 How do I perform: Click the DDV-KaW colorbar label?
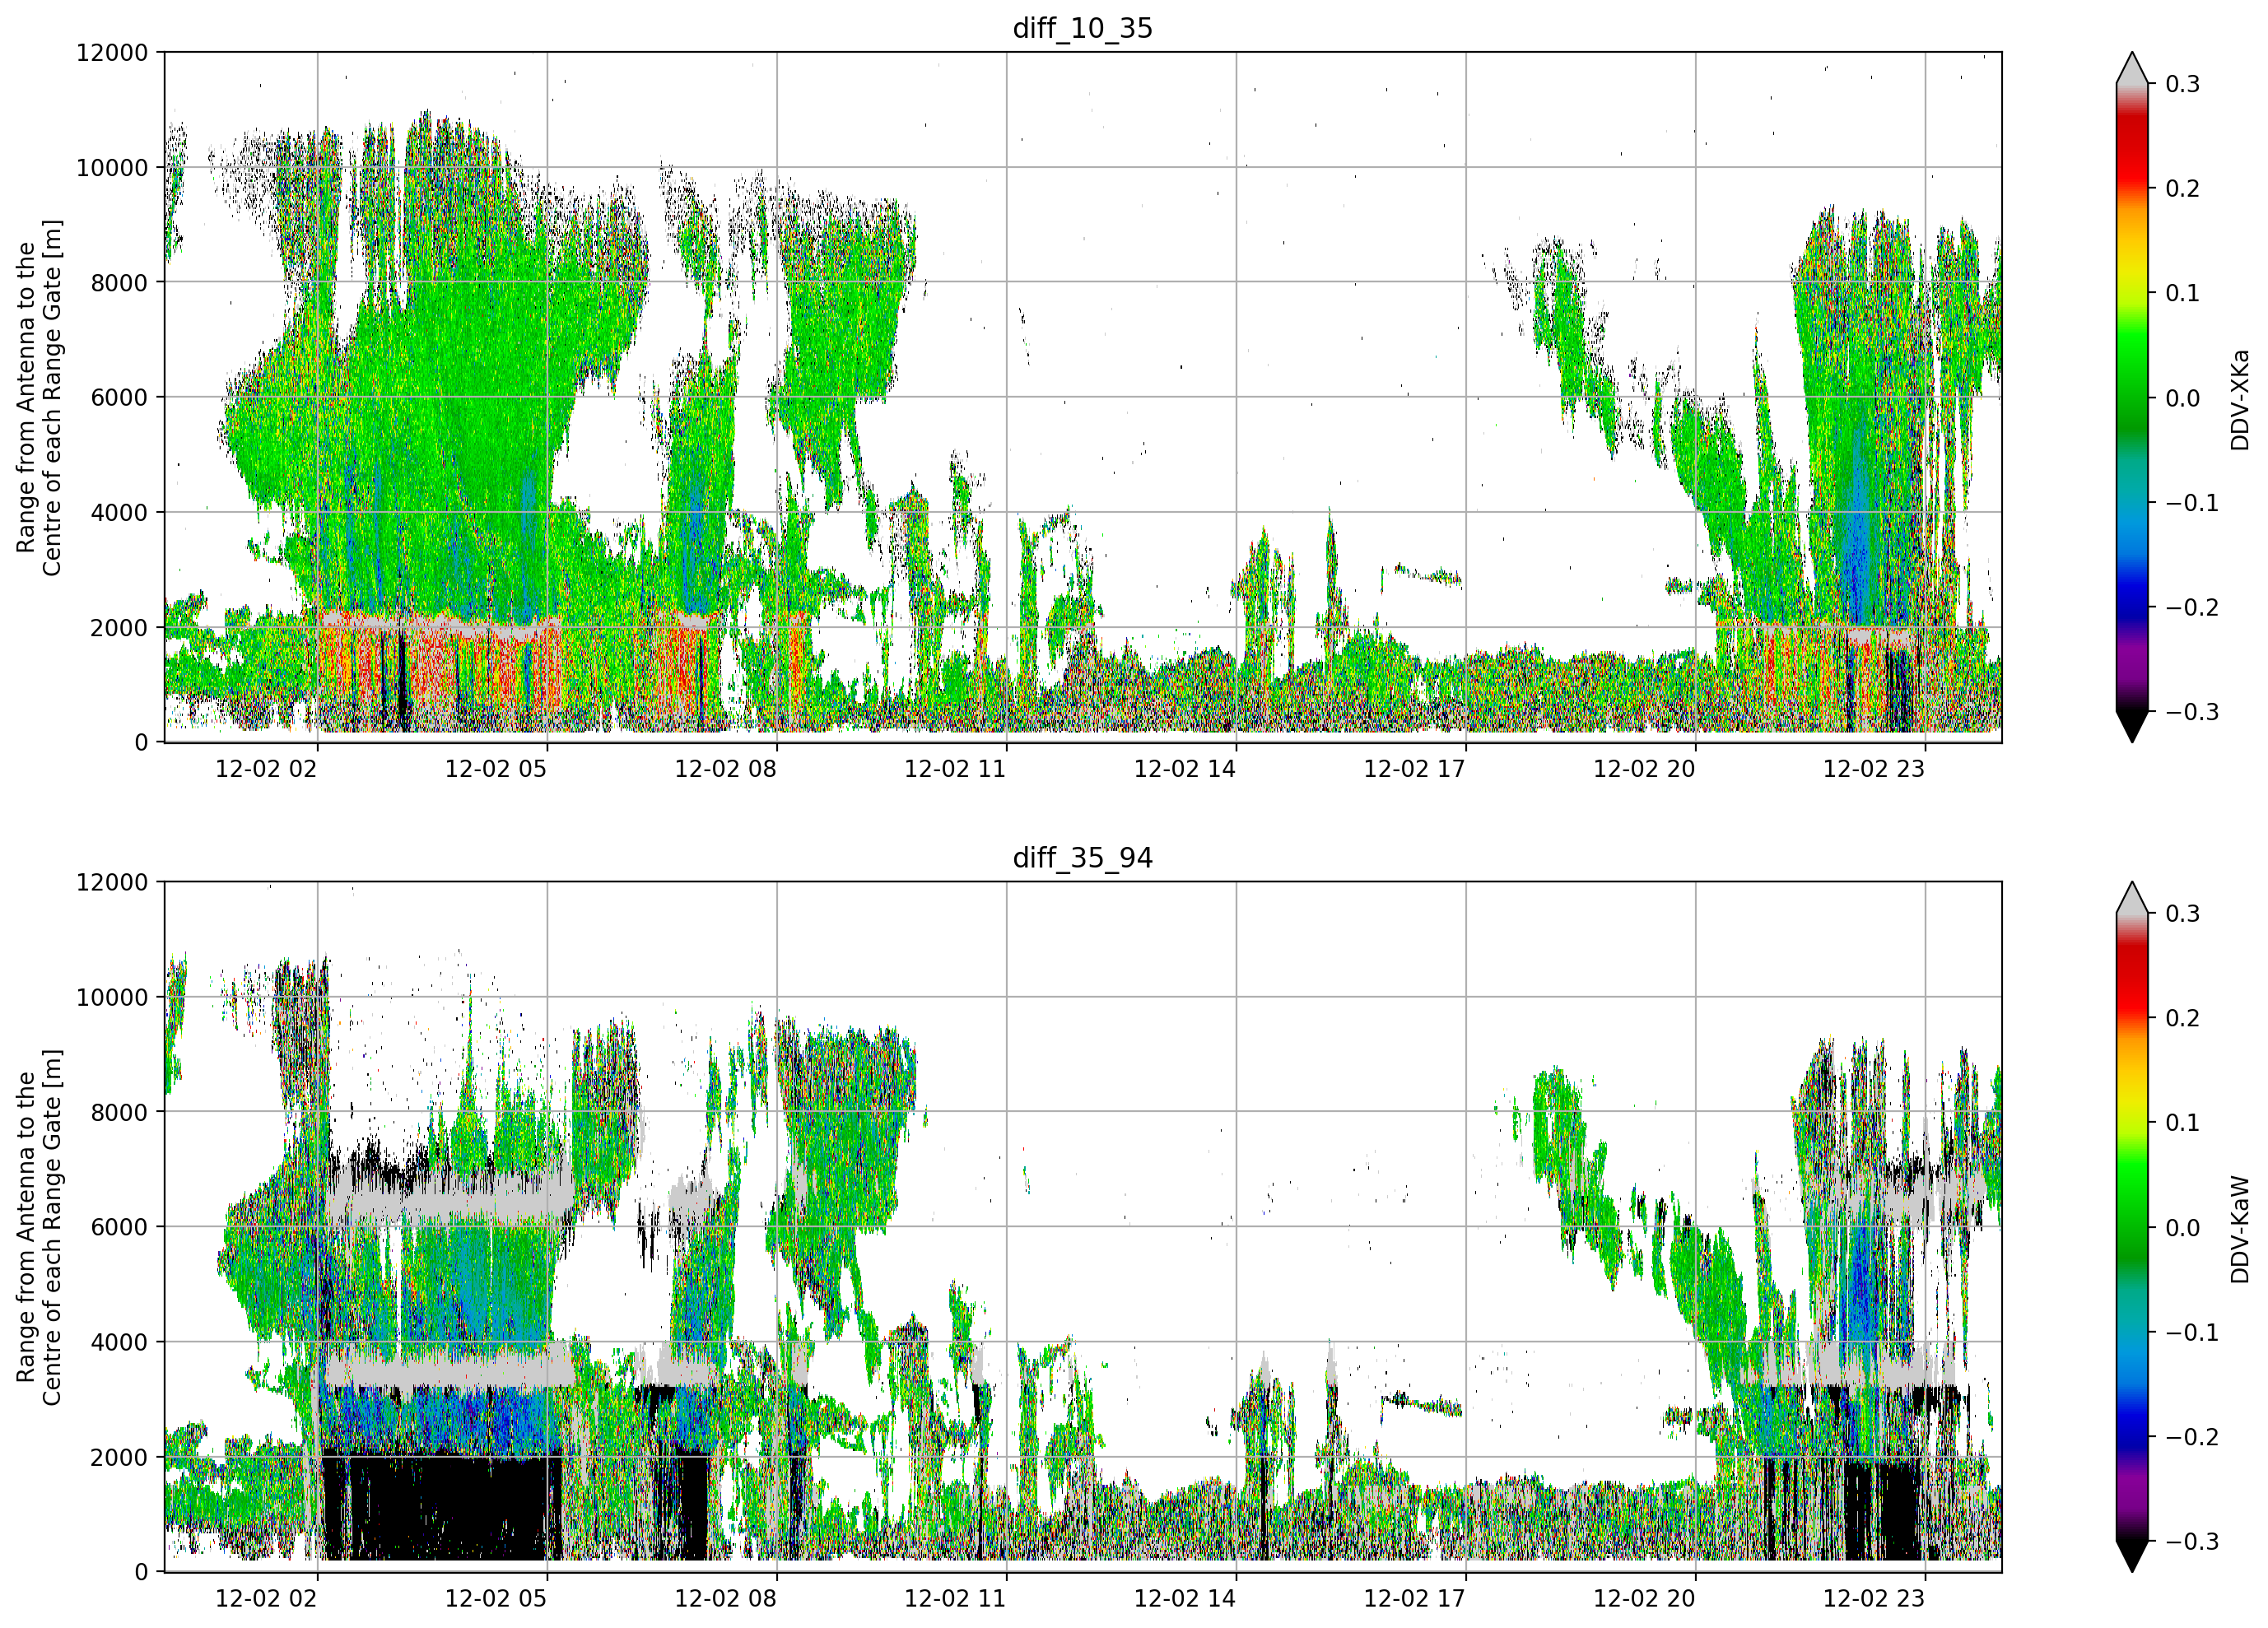click(x=2239, y=1229)
